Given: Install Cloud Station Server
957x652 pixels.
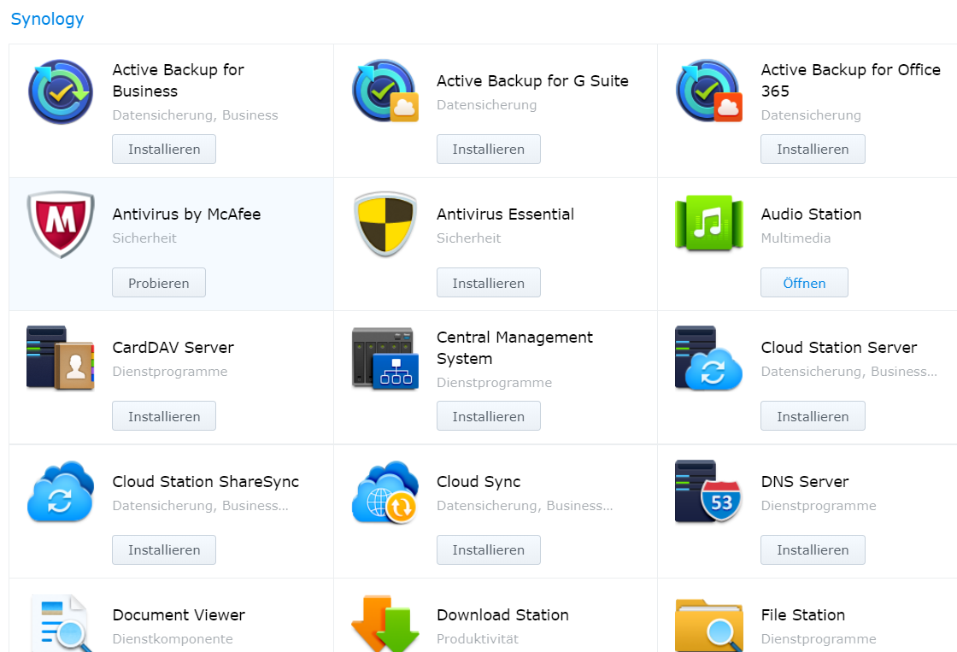Looking at the screenshot, I should [813, 416].
